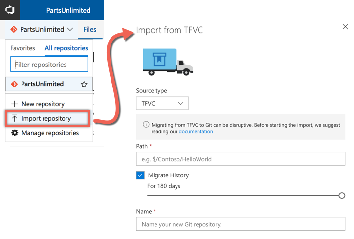Click the history days slider handle
The image size is (354, 239).
click(342, 196)
